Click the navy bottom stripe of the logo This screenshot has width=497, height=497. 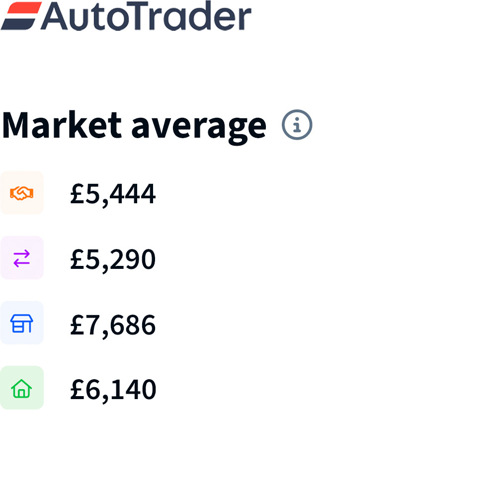click(18, 24)
